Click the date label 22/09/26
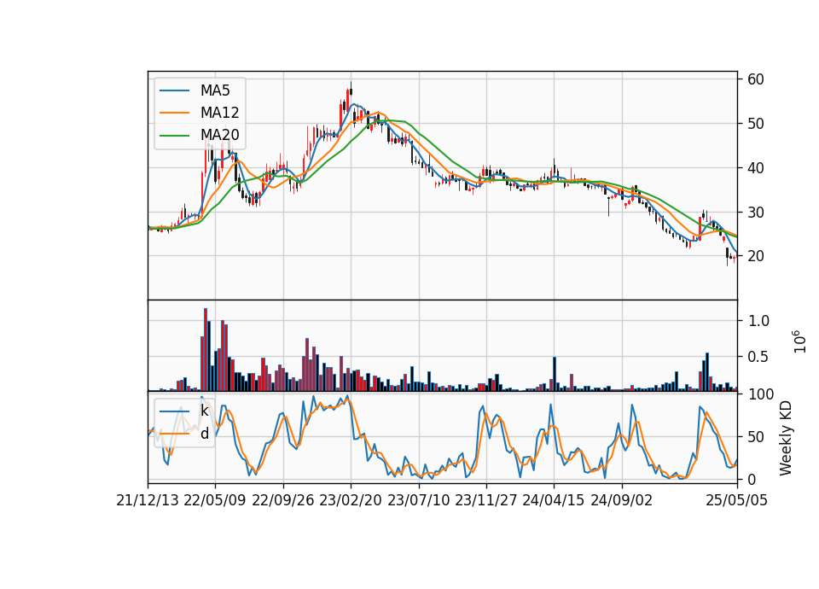This screenshot has height=589, width=819. (283, 500)
